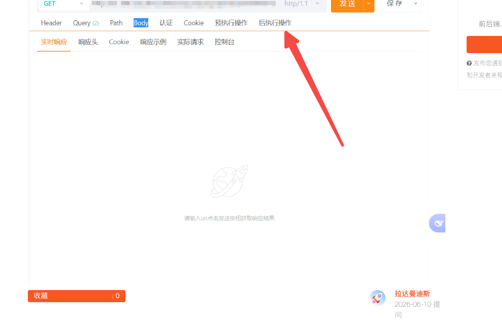Open the arrow next to 发送 button

point(369,4)
